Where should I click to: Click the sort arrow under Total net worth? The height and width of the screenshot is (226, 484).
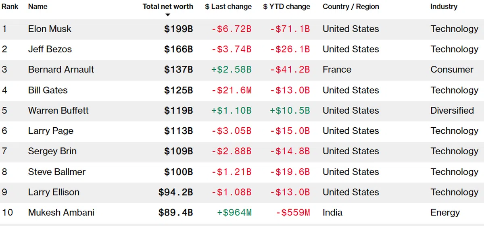click(168, 15)
